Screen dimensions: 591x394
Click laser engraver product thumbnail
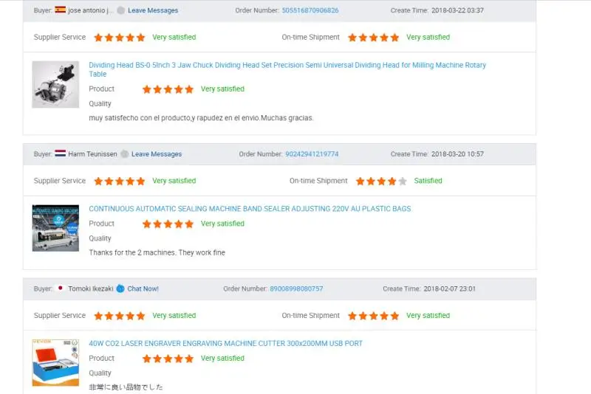tap(55, 362)
